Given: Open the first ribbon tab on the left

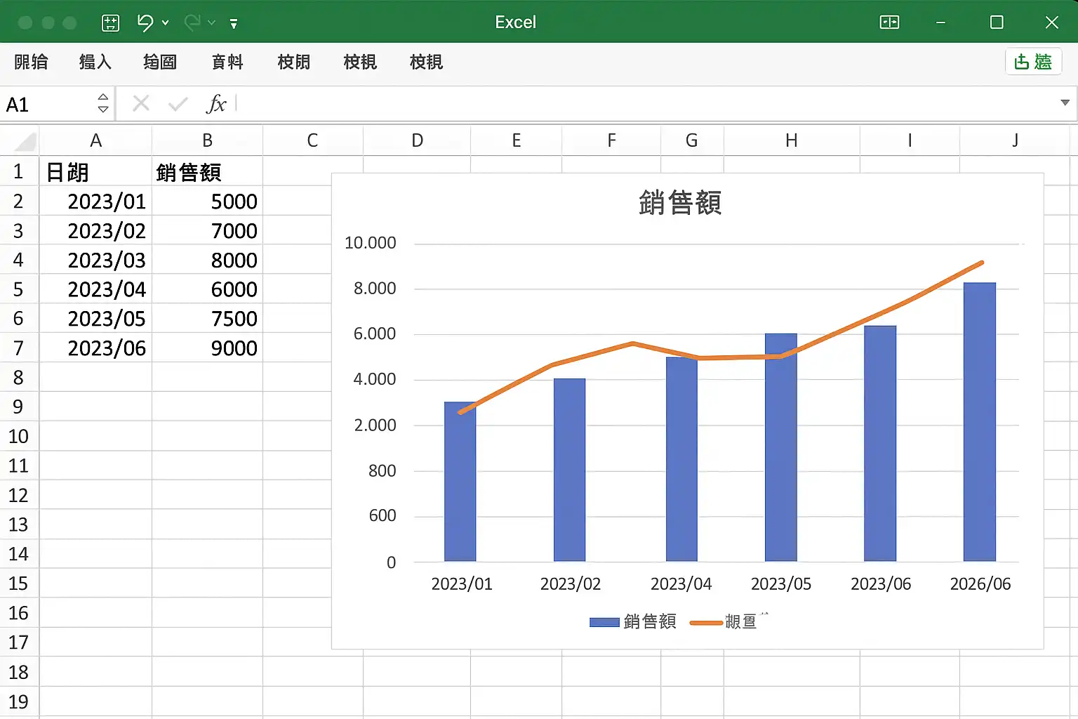Looking at the screenshot, I should (x=31, y=62).
